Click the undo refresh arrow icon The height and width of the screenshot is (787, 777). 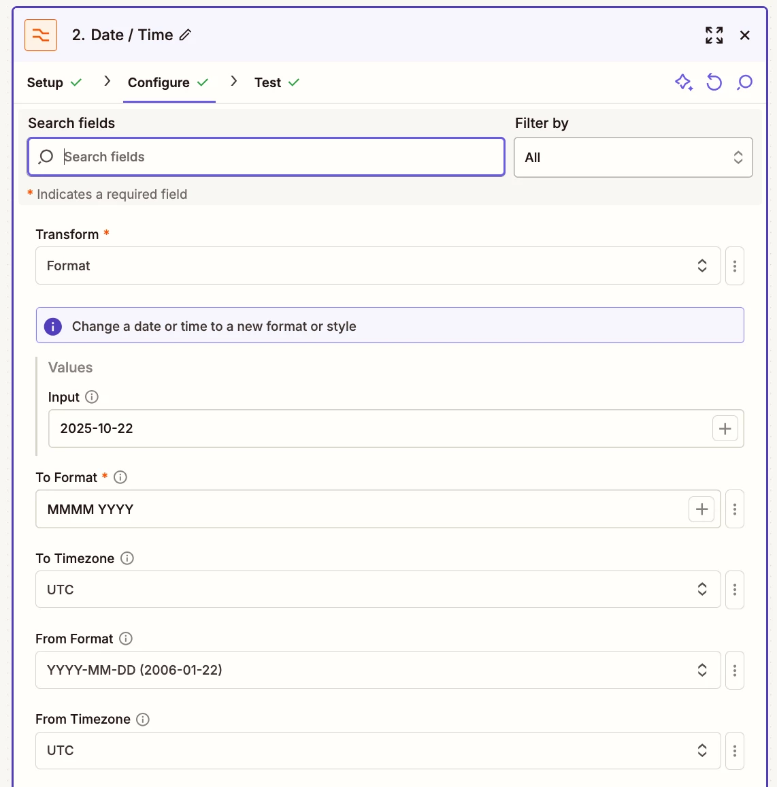pyautogui.click(x=714, y=82)
